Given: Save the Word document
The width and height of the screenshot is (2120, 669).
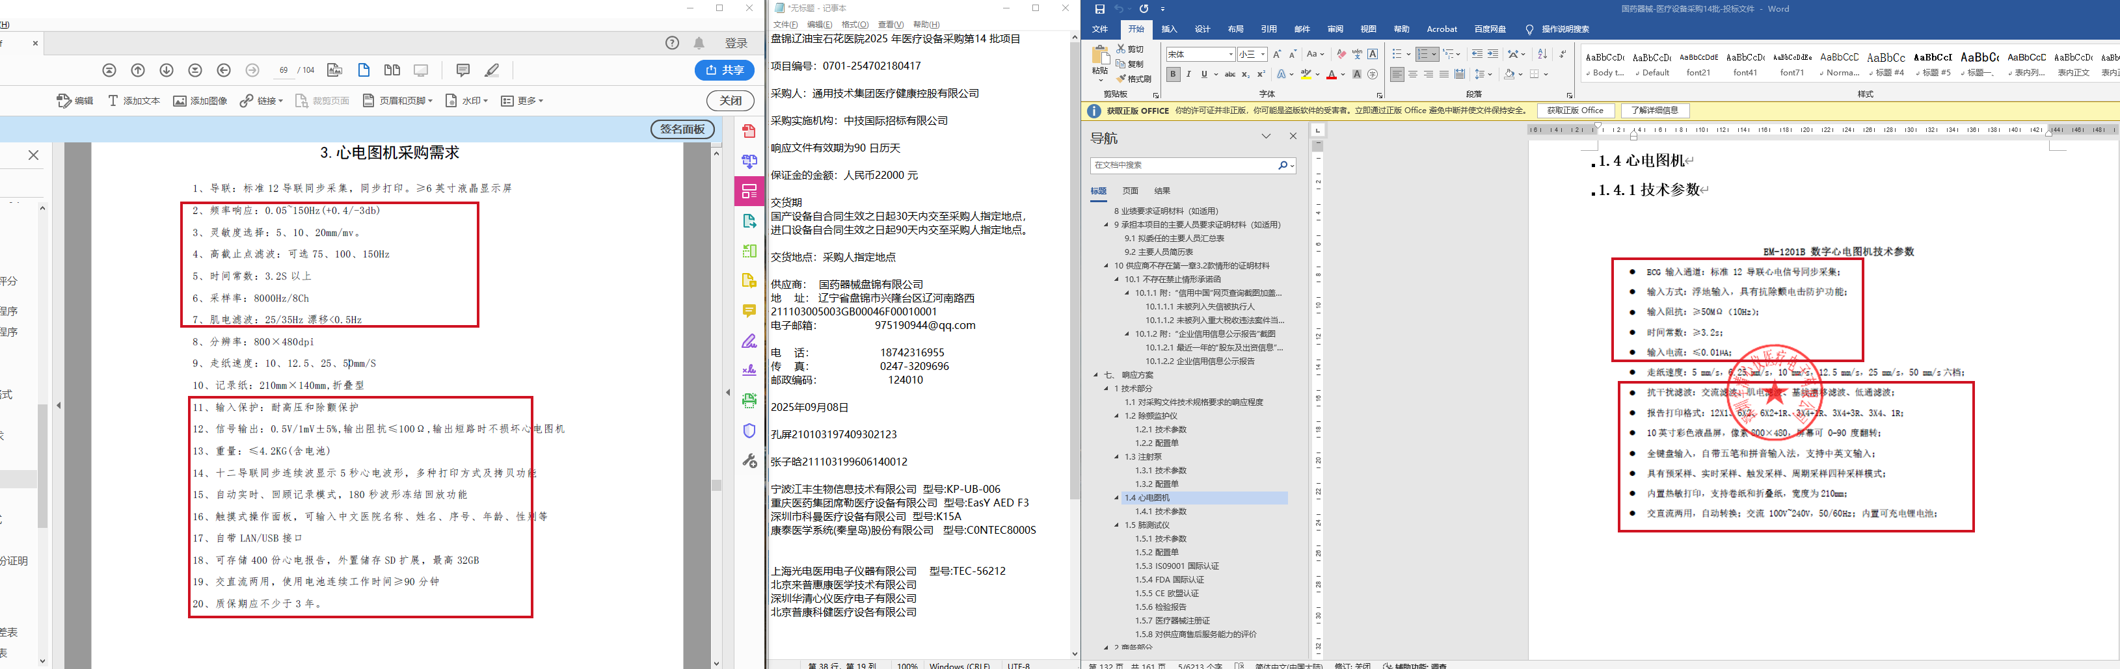Looking at the screenshot, I should tap(1099, 9).
